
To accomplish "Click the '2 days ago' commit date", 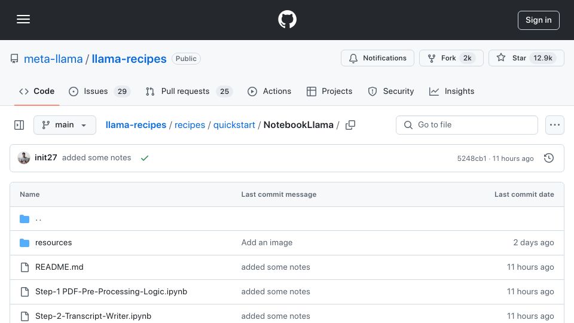I will (533, 242).
